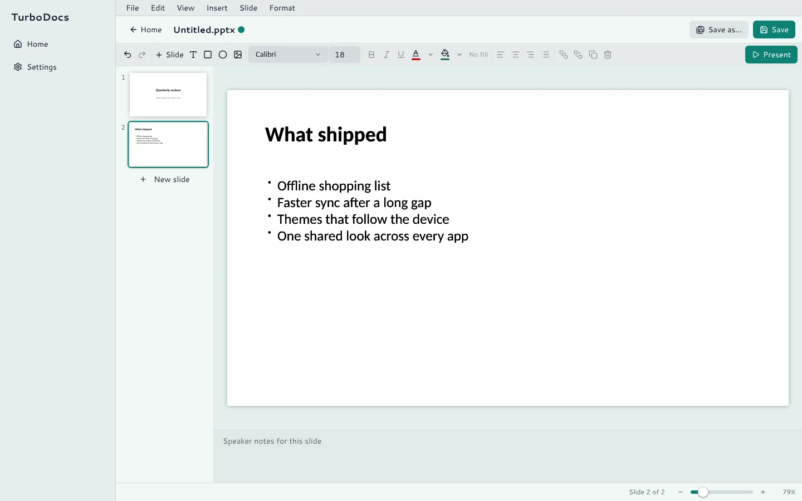Insert an image with the picture icon
Viewport: 802px width, 501px height.
(238, 55)
